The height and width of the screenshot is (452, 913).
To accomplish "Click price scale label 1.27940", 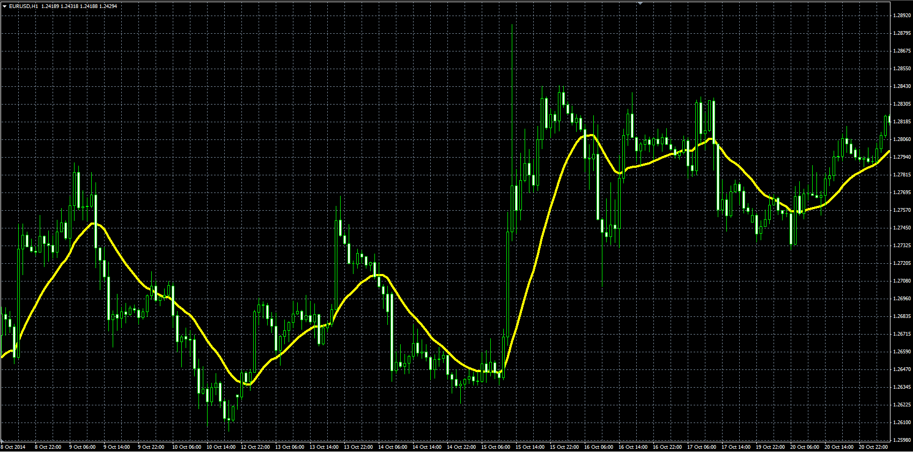I will [902, 157].
